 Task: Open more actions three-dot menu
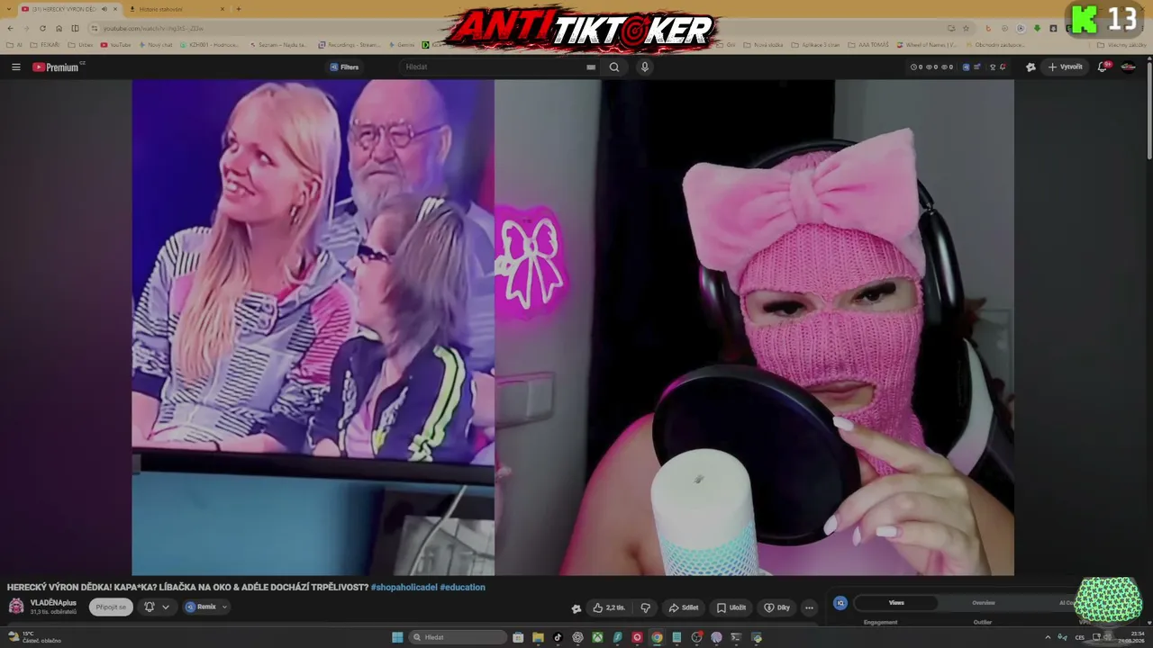coord(809,607)
